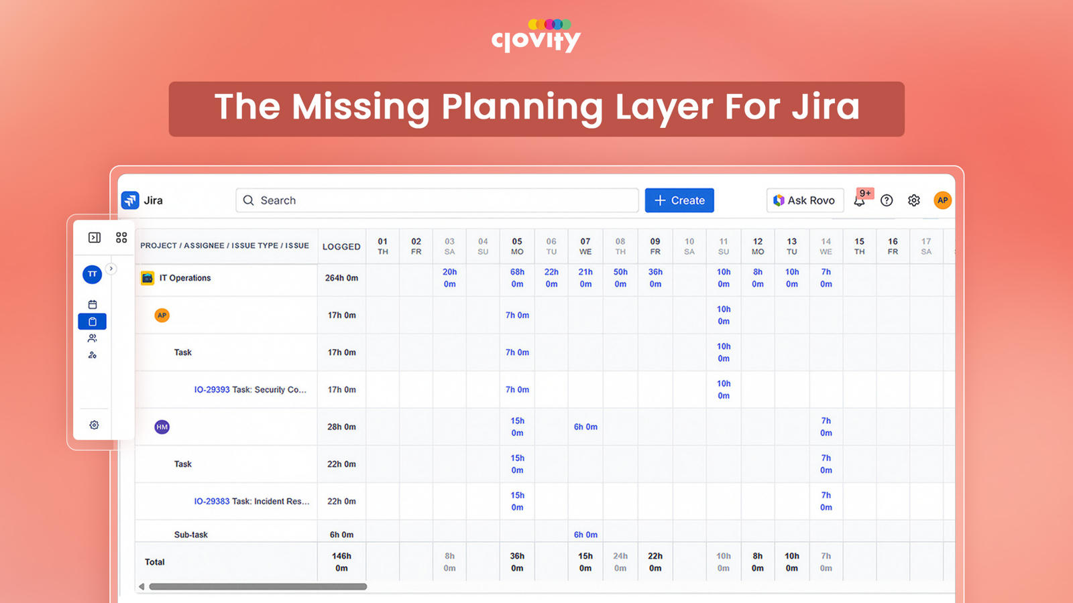The image size is (1073, 603).
Task: Click the 03 SA day column header
Action: coord(449,247)
